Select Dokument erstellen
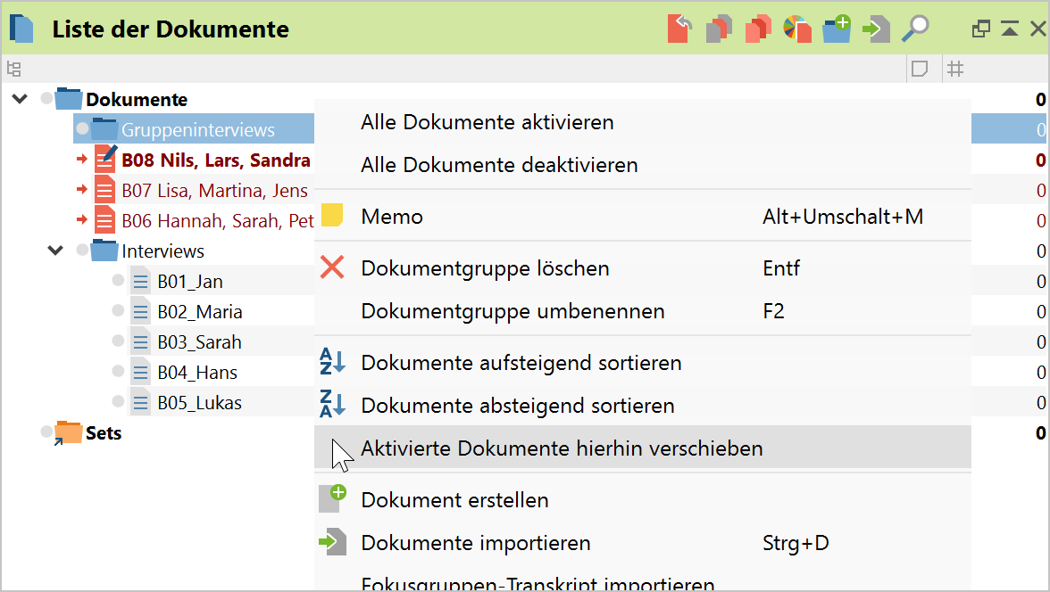 pos(643,499)
